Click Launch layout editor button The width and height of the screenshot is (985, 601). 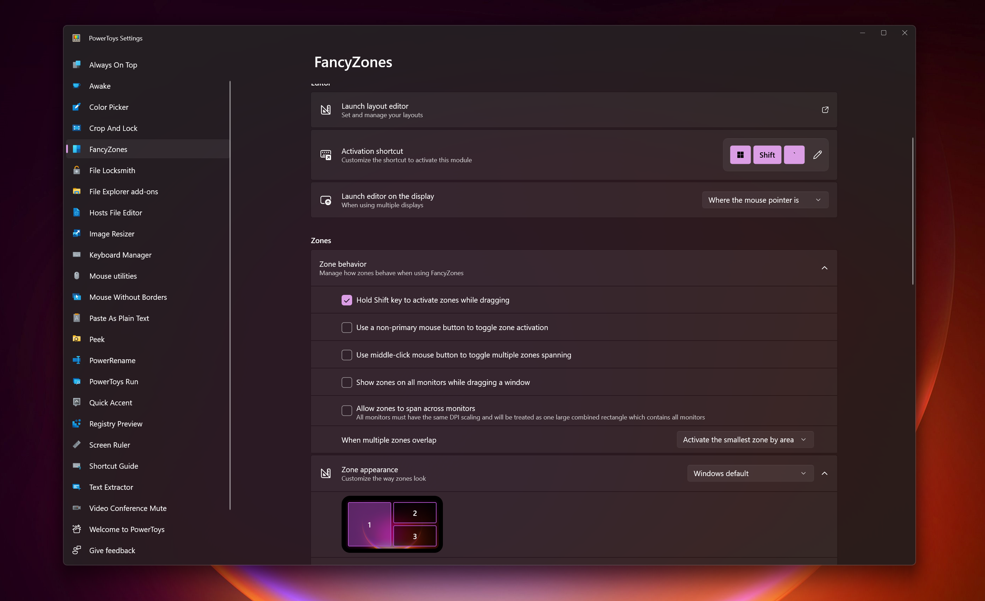click(x=825, y=109)
